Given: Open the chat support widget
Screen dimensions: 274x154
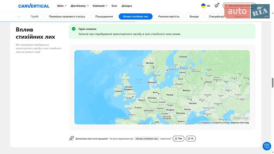Looking at the screenshot, I should coord(266,146).
